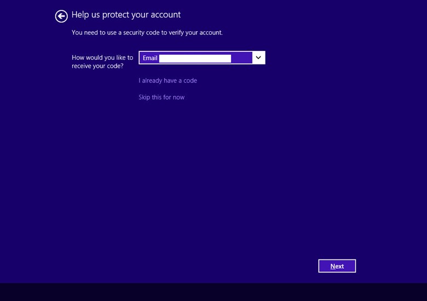Choose Skip this for now
Screen dimensions: 427x301
pos(161,97)
